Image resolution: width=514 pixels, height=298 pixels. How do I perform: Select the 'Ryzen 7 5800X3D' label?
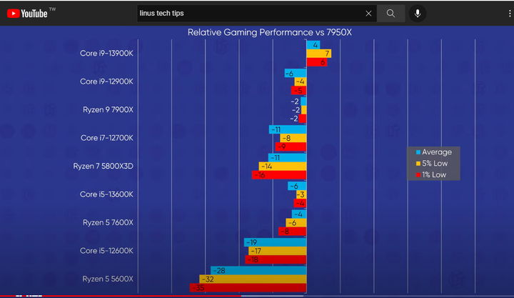coord(104,166)
